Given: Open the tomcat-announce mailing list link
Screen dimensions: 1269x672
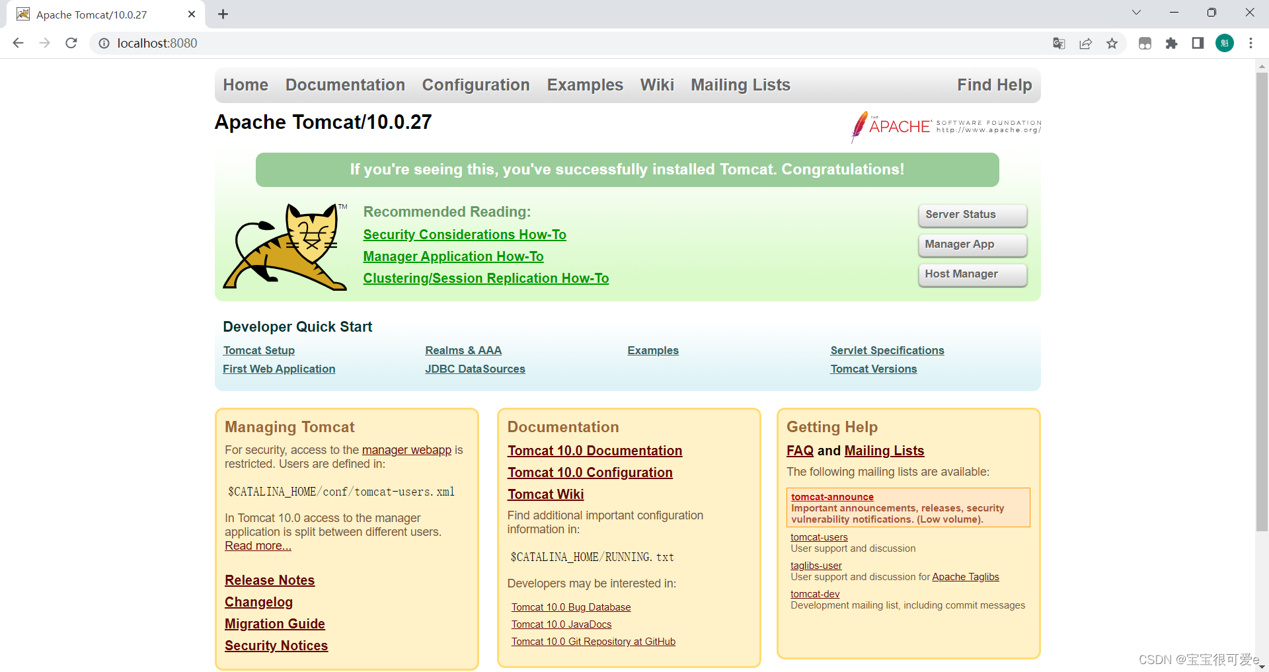Looking at the screenshot, I should [832, 497].
